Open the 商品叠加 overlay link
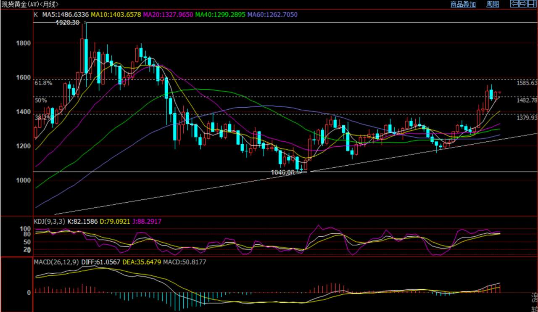Image resolution: width=538 pixels, height=312 pixels. point(463,4)
